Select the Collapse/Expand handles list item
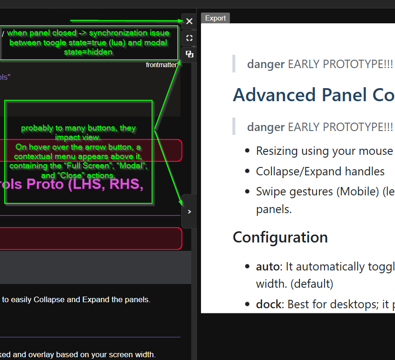 [x=320, y=171]
